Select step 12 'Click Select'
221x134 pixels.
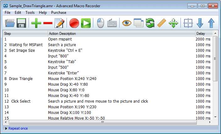(x=108, y=101)
